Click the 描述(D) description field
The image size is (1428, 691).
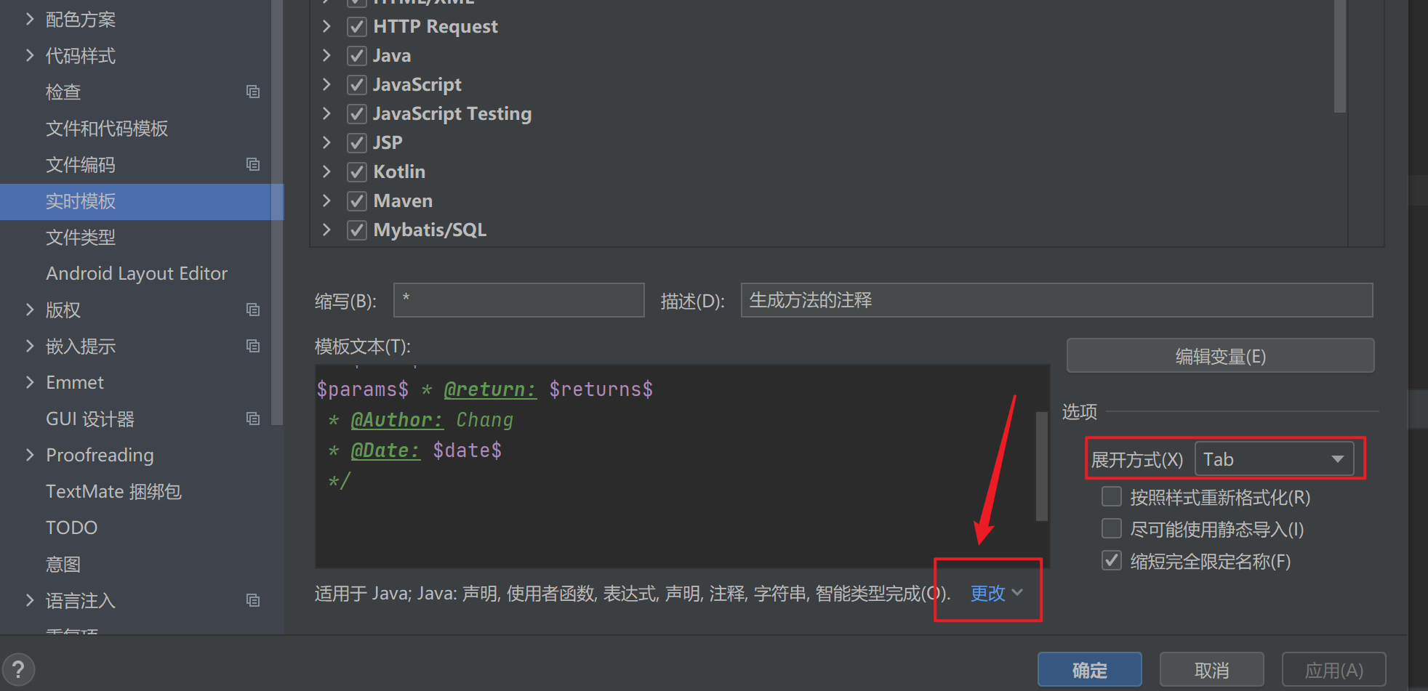1056,300
